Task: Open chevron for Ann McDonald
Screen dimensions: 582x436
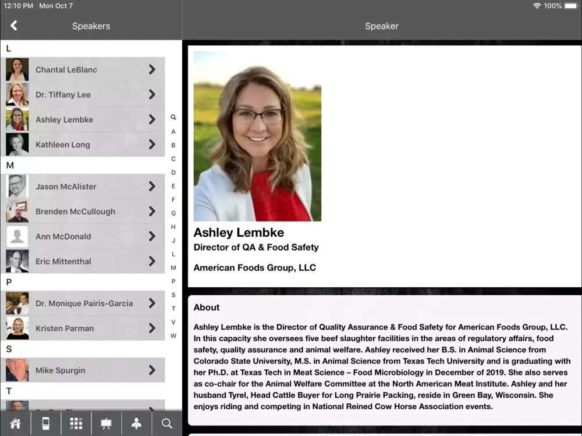Action: pyautogui.click(x=152, y=236)
